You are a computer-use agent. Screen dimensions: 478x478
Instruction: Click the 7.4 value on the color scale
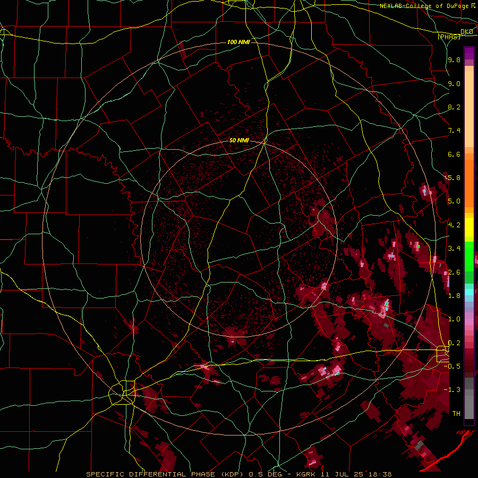(454, 131)
